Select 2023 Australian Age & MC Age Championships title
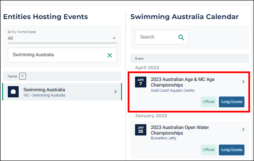This screenshot has height=161, width=254. 182,82
